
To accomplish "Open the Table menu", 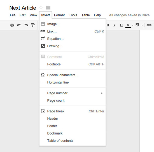I will [86, 15].
